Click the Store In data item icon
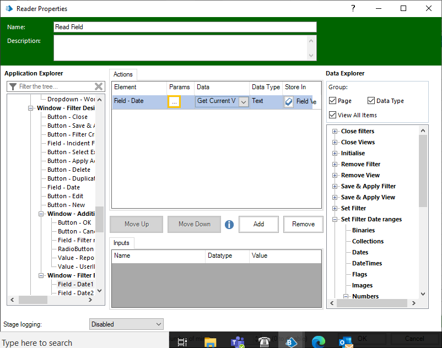Screen dimensions: 442x348 click(x=289, y=101)
